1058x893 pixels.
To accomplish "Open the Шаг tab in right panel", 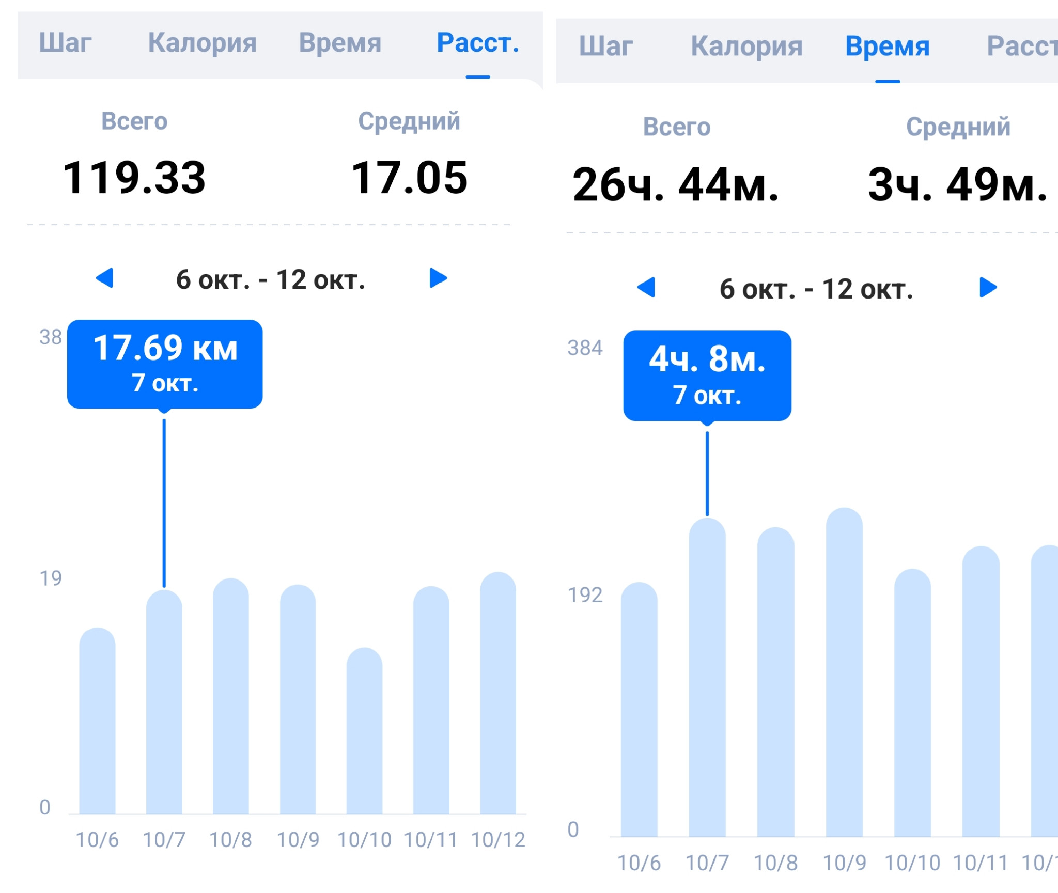I will (x=606, y=46).
